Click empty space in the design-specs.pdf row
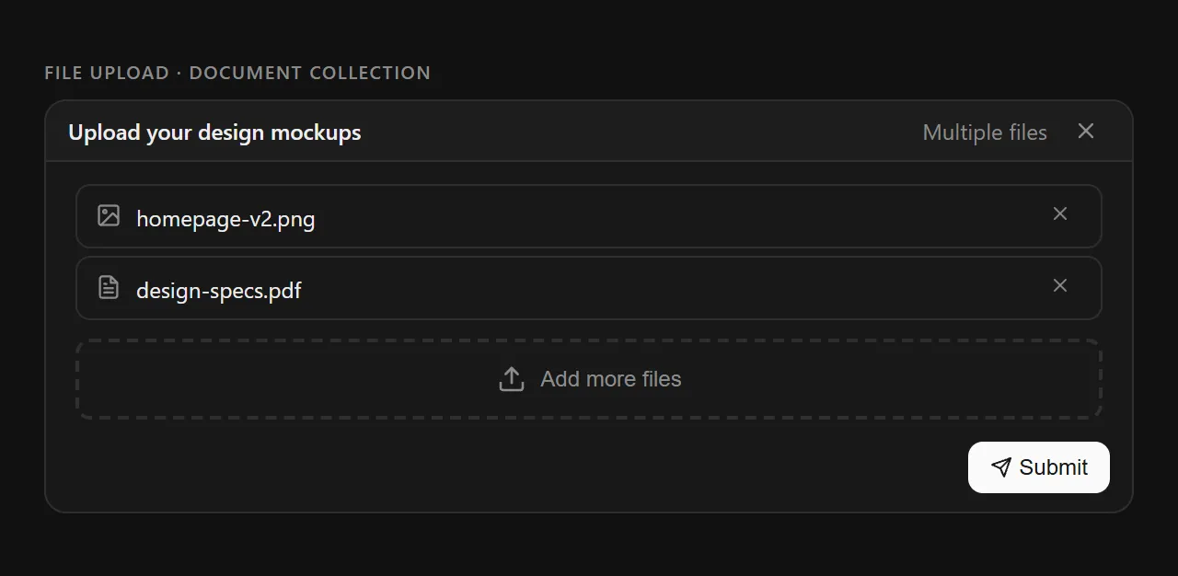Image resolution: width=1178 pixels, height=576 pixels. (644, 289)
